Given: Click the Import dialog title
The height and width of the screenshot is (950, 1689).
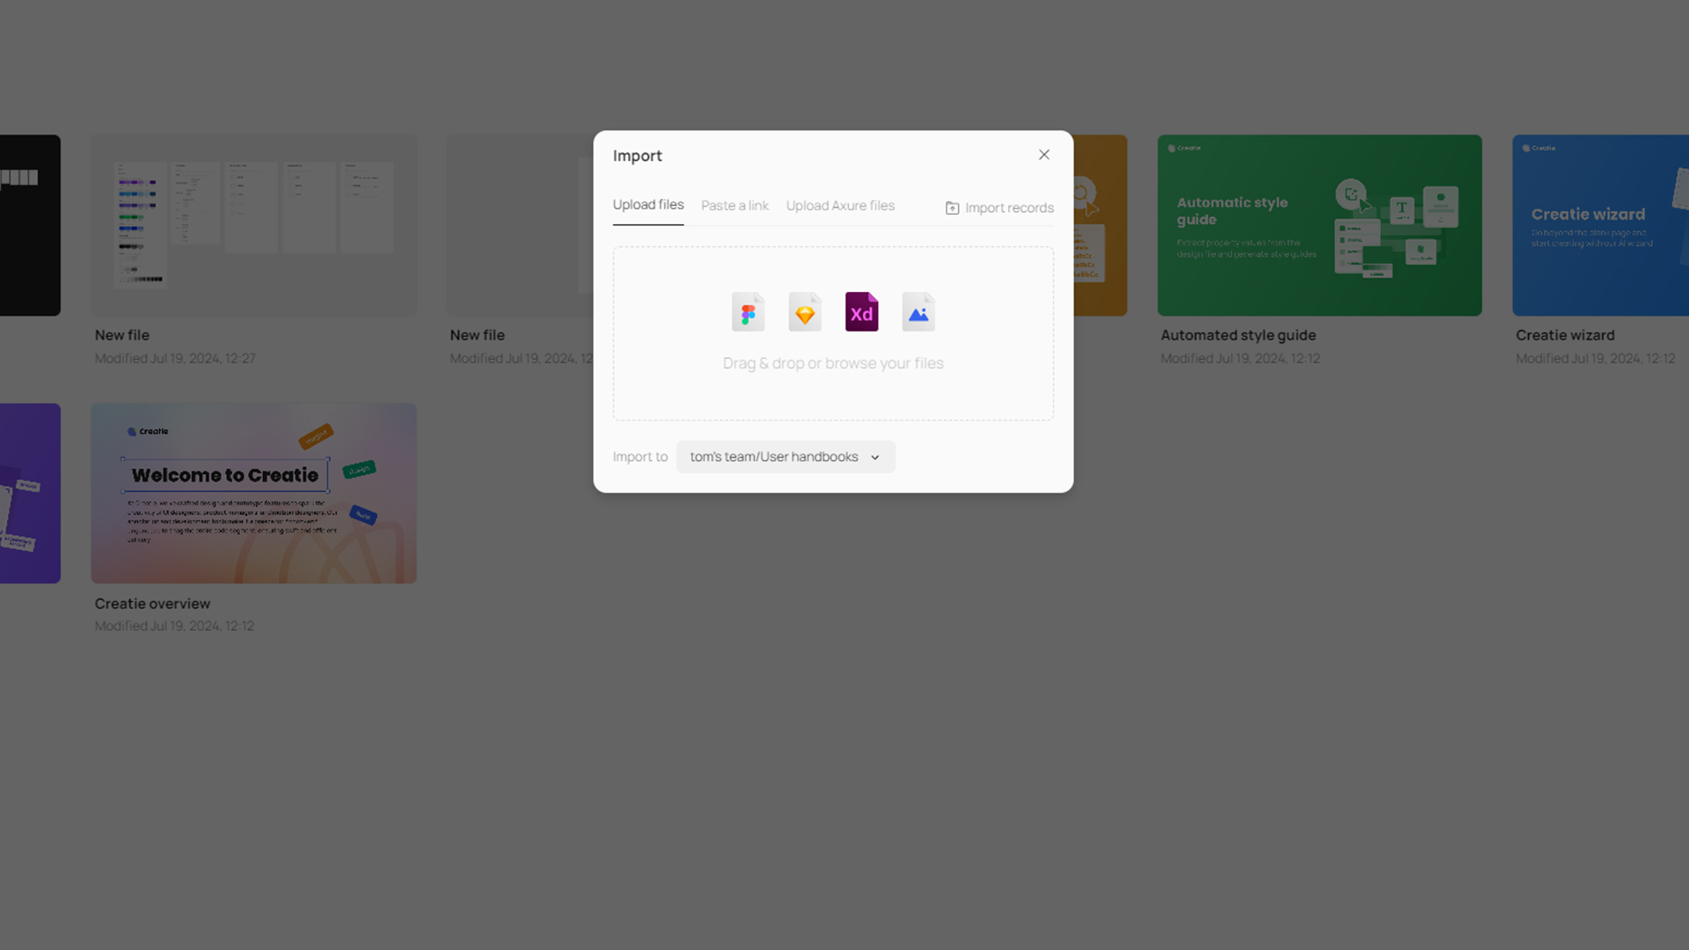Looking at the screenshot, I should (x=637, y=156).
